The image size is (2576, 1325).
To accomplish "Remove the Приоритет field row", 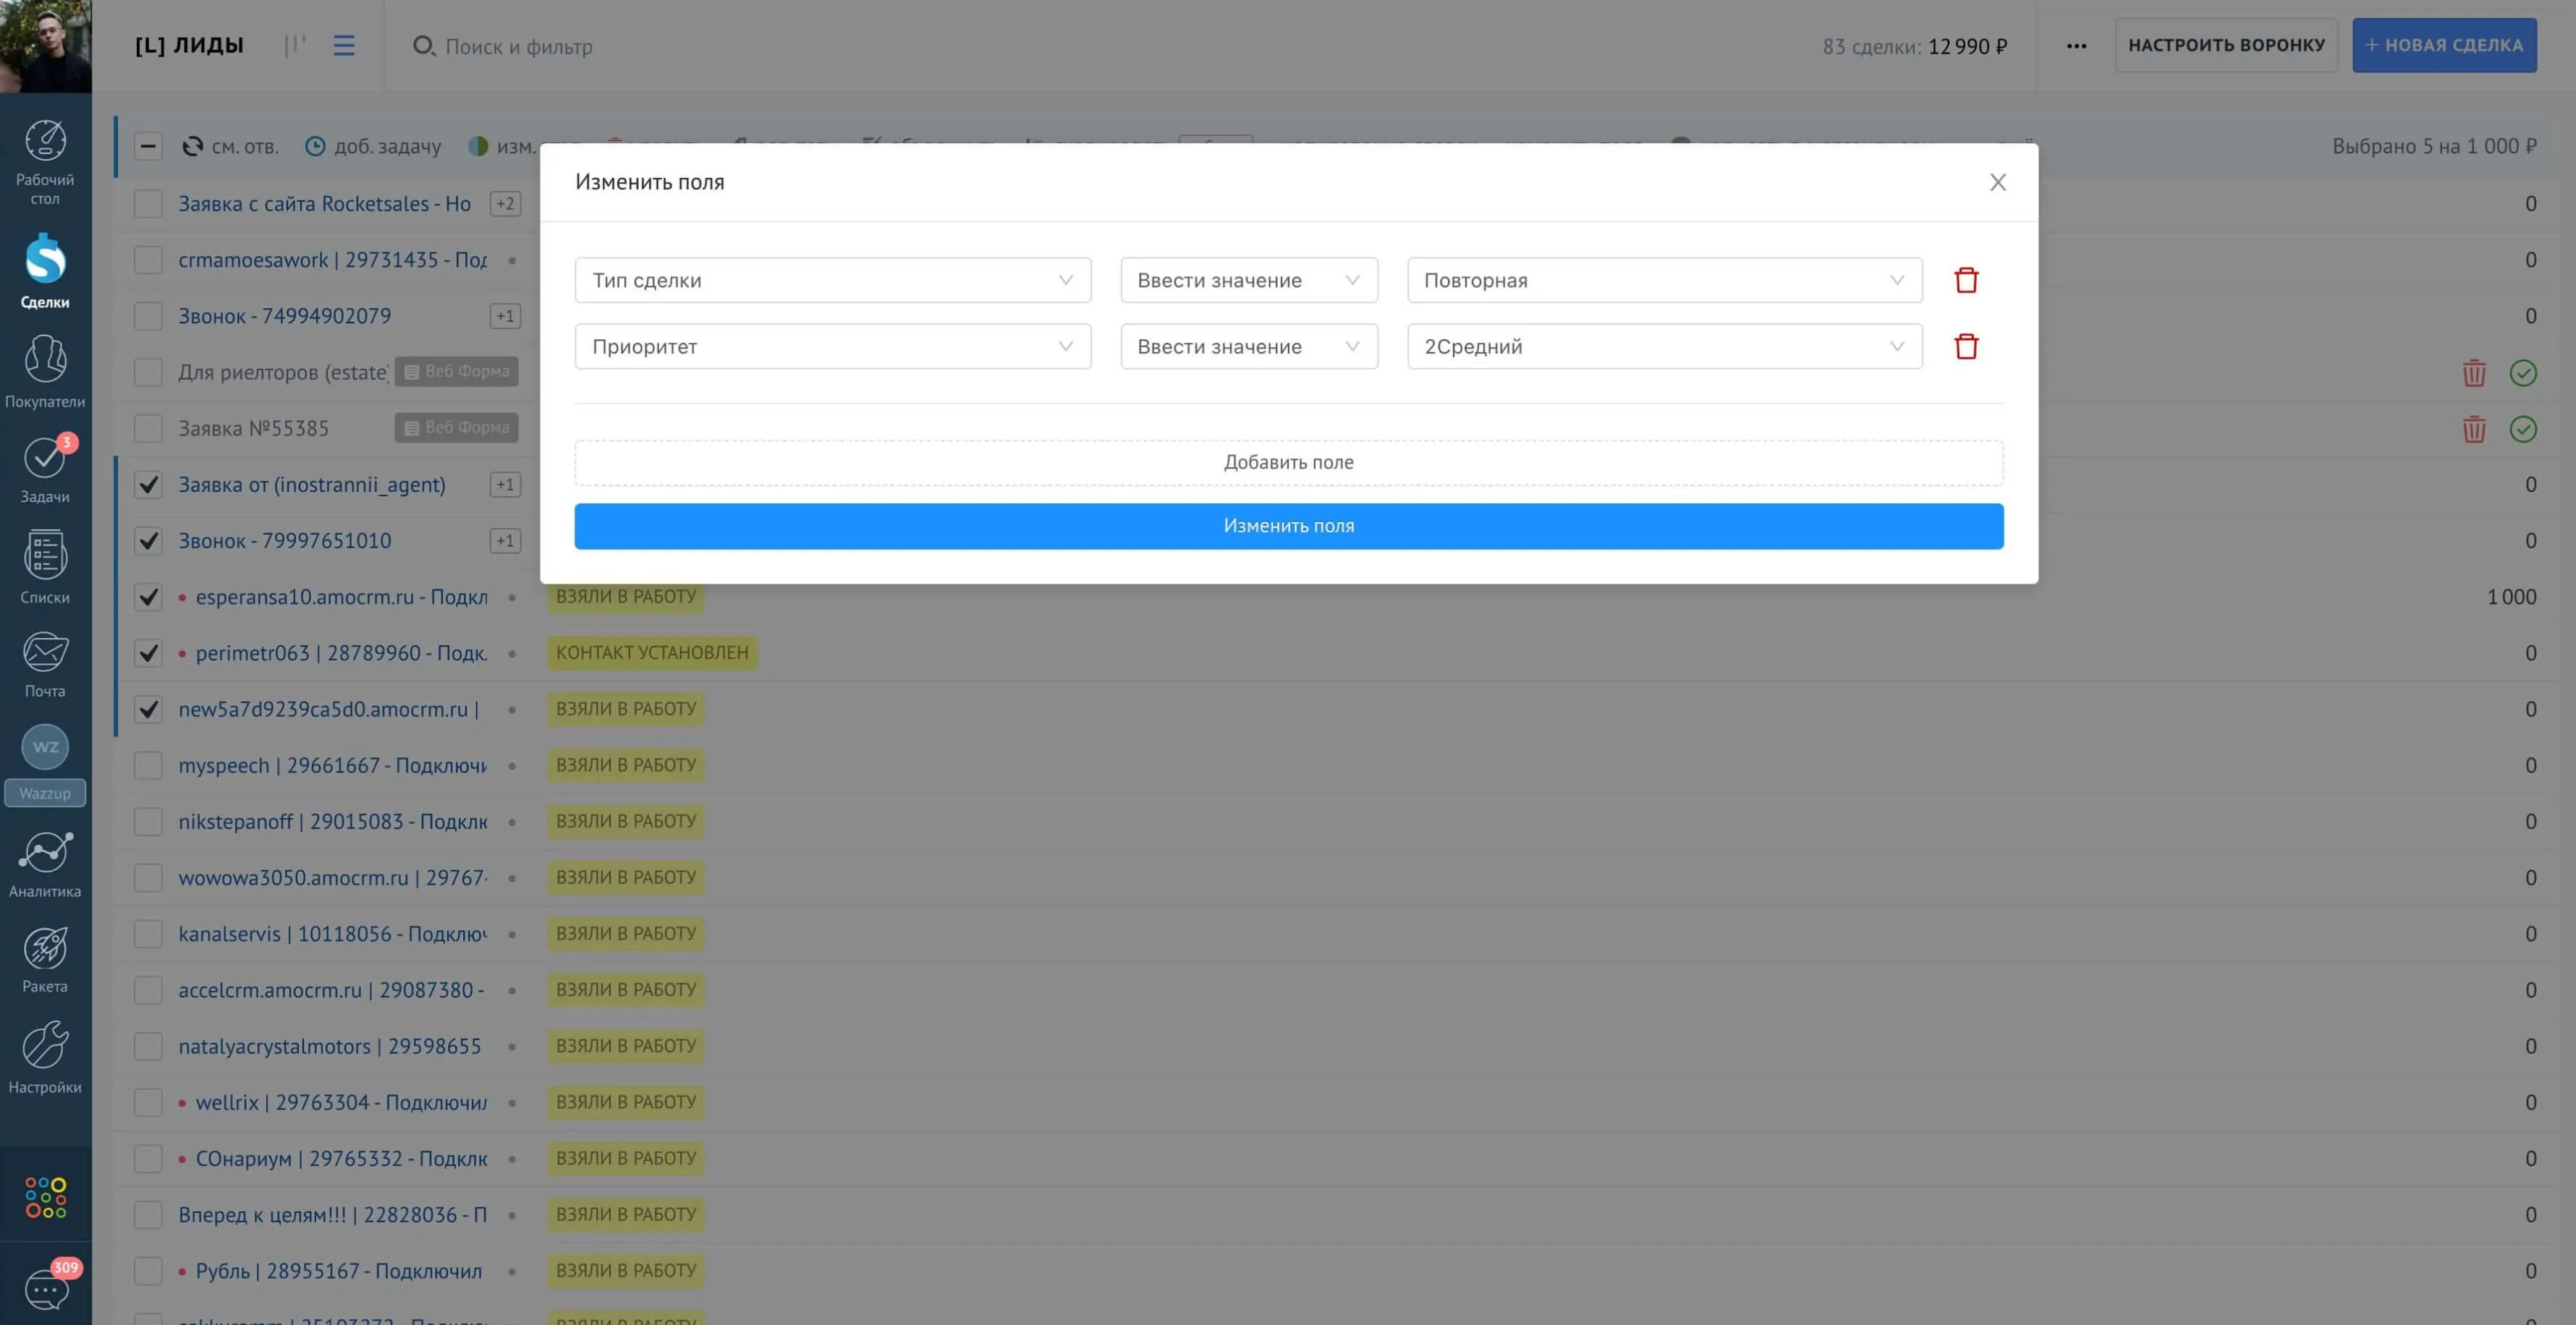I will click(1965, 346).
